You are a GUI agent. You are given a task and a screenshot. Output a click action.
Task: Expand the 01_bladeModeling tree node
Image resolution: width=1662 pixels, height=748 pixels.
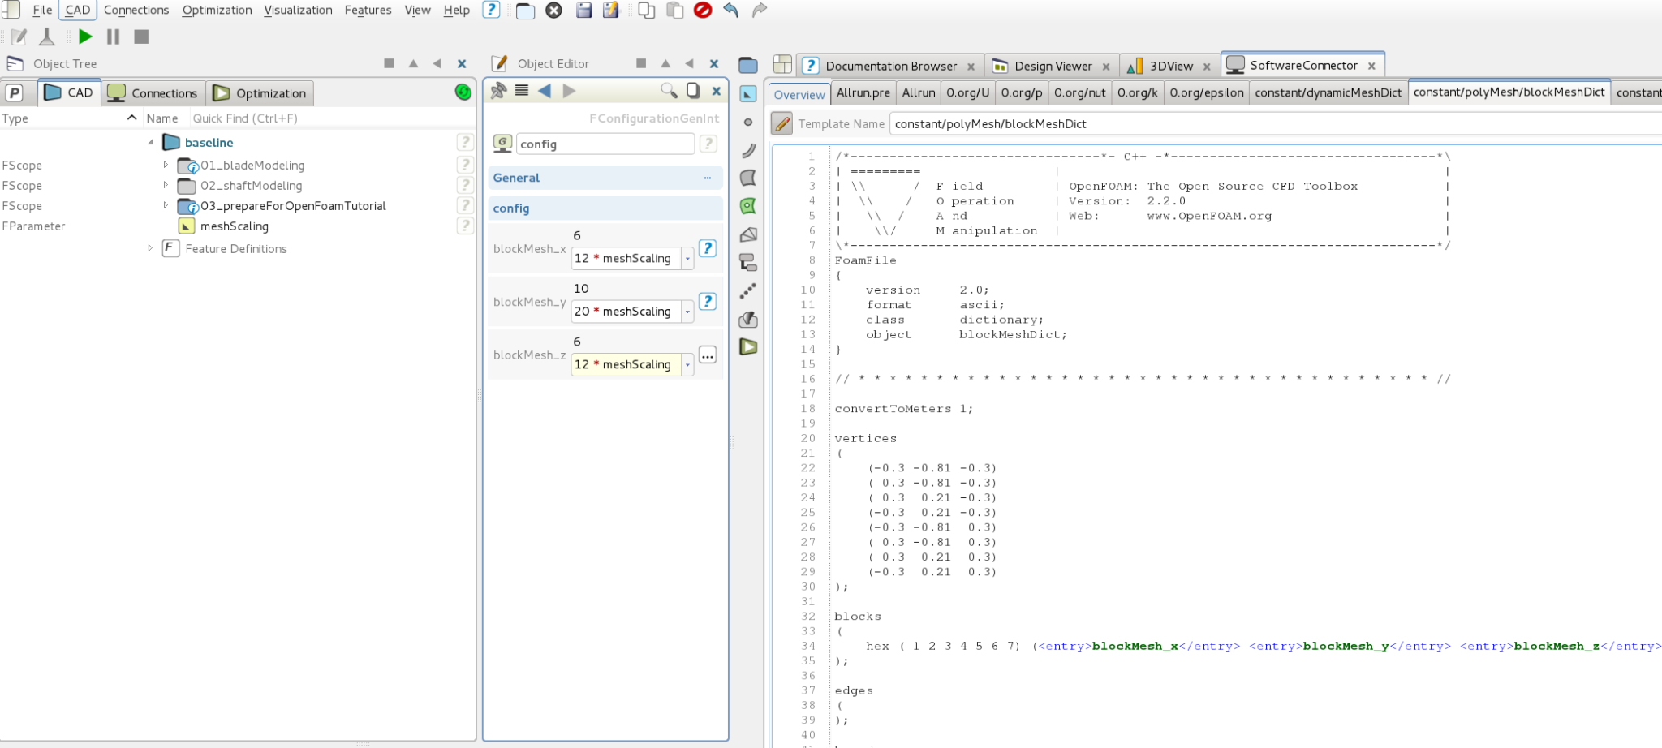[166, 165]
